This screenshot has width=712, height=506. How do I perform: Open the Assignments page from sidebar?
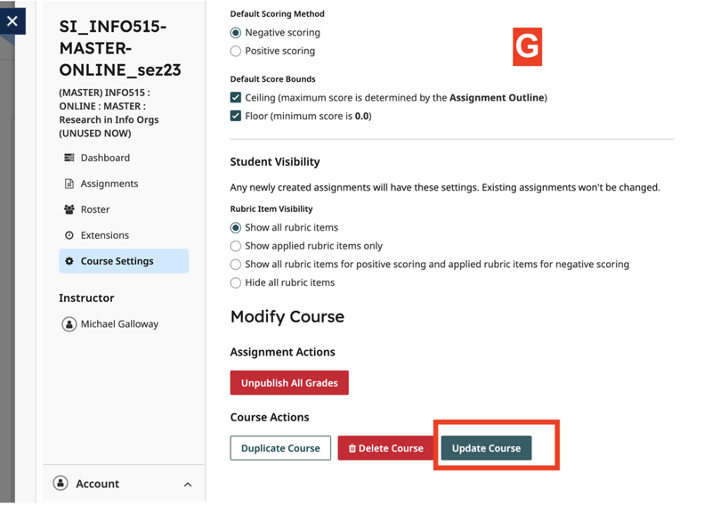pyautogui.click(x=109, y=184)
